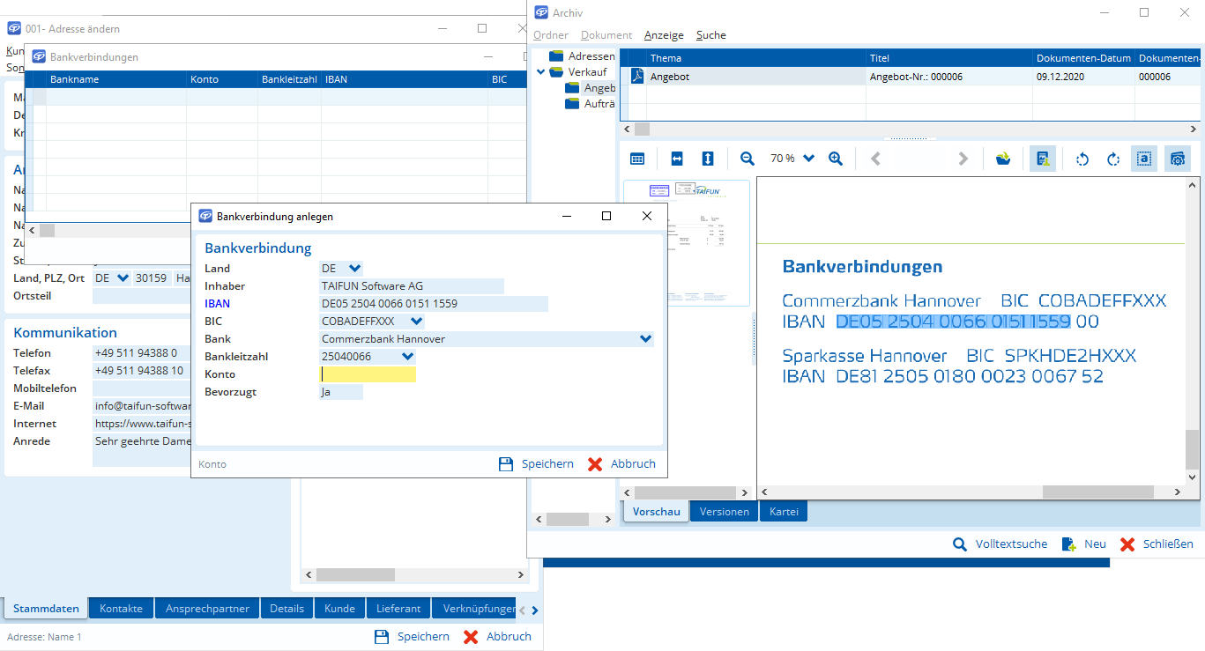This screenshot has width=1205, height=651.
Task: Zoom in with the plus magnifier
Action: 836,159
